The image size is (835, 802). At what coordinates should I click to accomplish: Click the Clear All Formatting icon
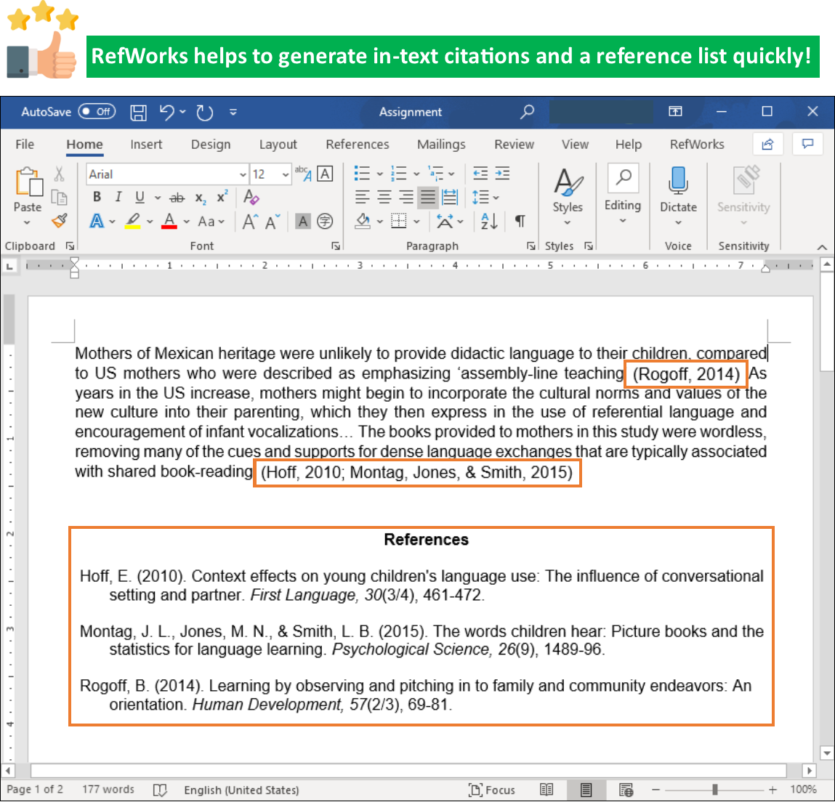point(251,198)
